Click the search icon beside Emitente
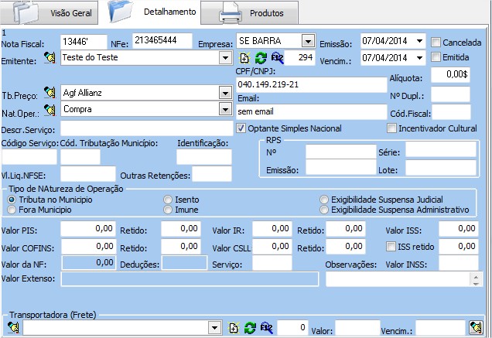This screenshot has width=492, height=338. (x=51, y=57)
